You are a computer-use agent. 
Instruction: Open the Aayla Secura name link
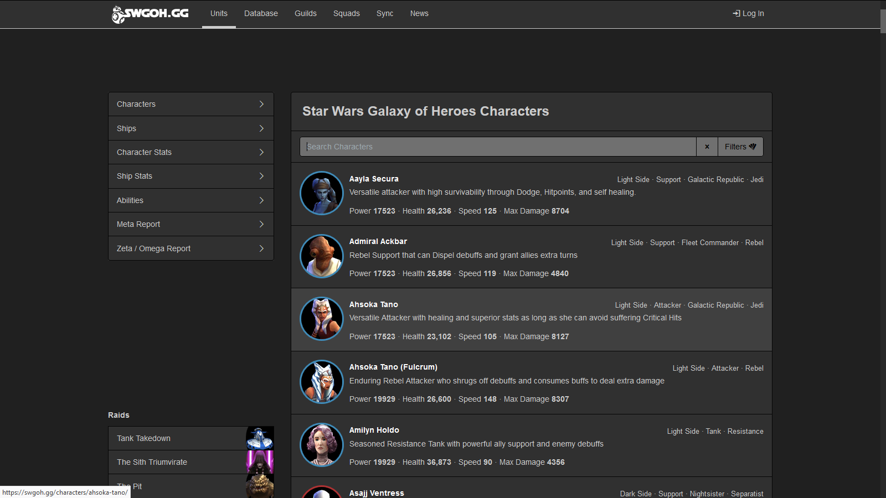pos(374,179)
